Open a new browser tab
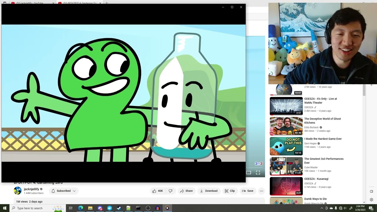The image size is (377, 212). click(107, 3)
